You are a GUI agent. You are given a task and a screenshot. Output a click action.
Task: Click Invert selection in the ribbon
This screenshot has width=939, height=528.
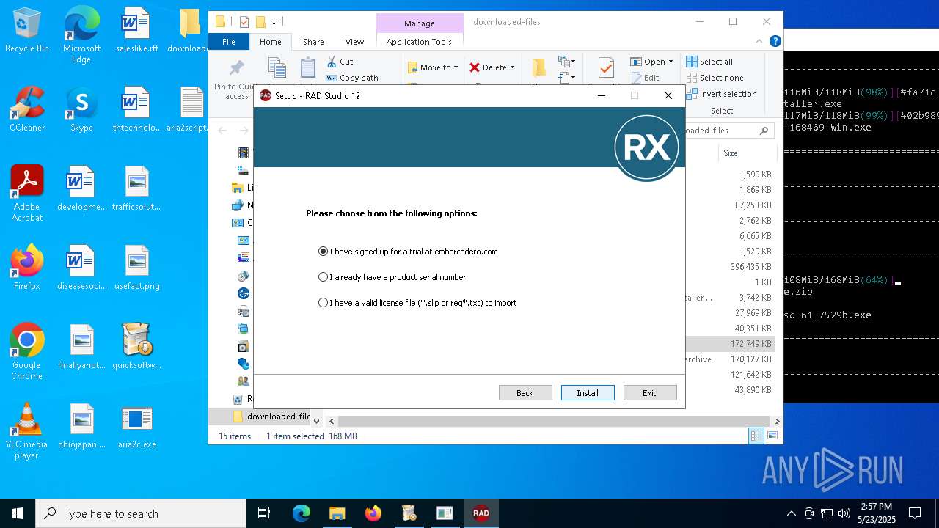point(721,94)
